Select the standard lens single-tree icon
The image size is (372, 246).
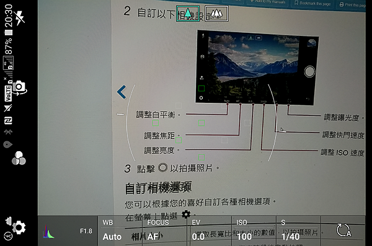click(x=188, y=14)
